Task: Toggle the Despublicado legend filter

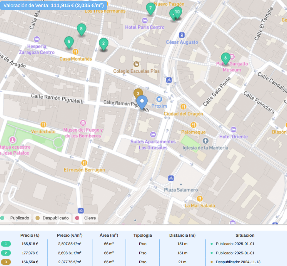Action: (x=52, y=218)
